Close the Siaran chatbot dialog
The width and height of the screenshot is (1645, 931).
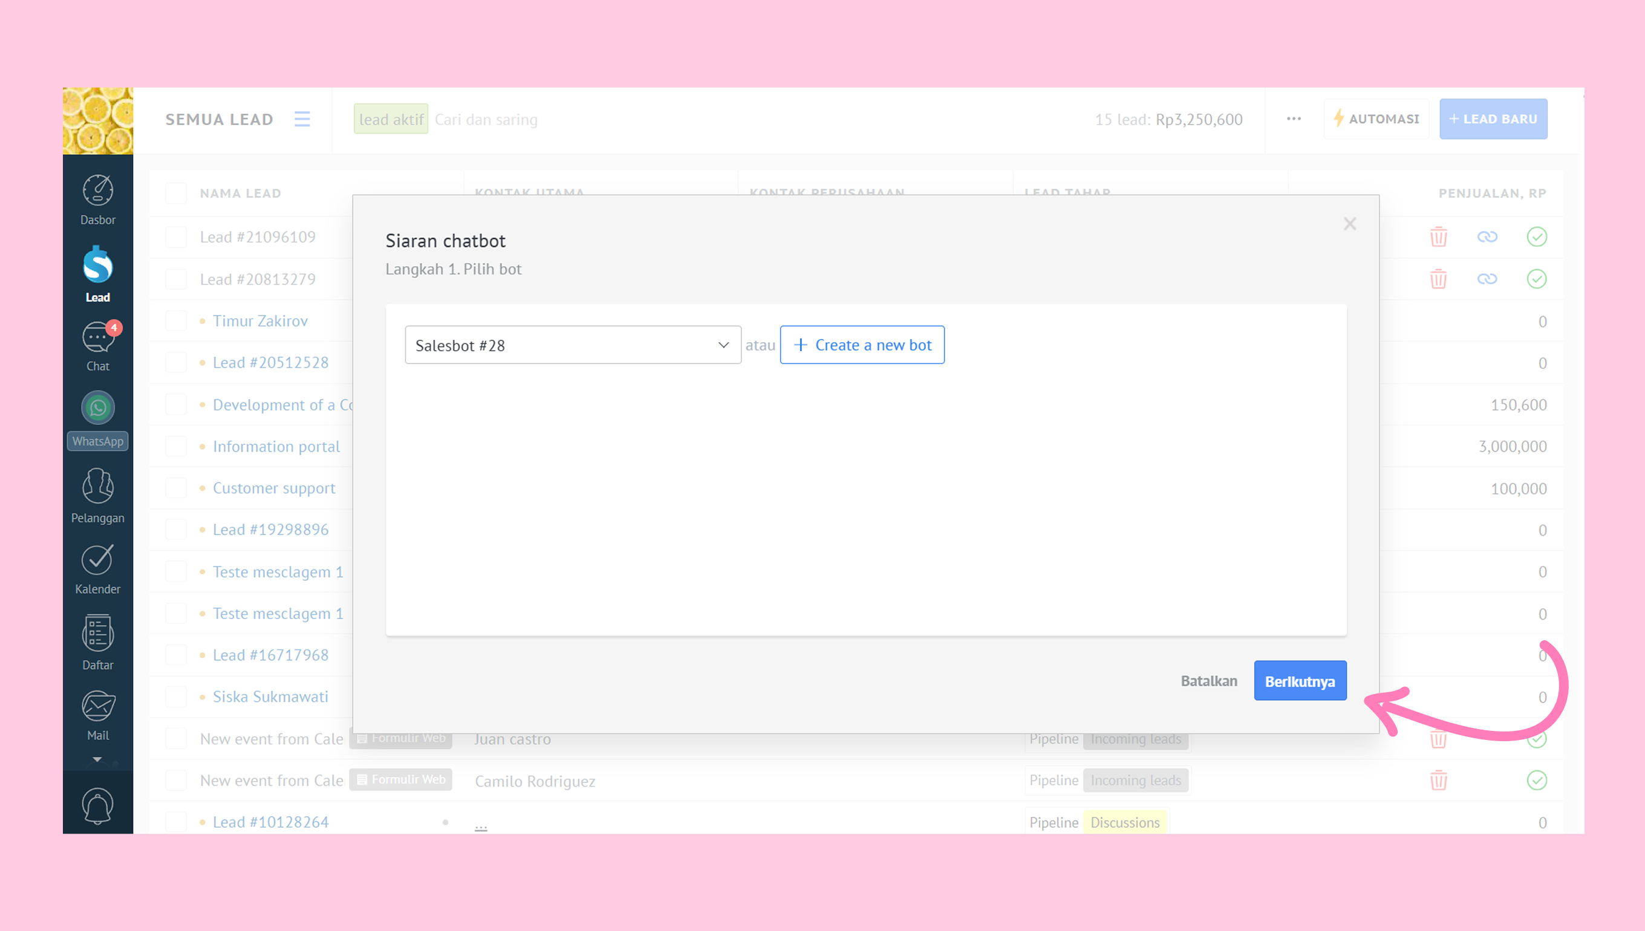[x=1349, y=224]
